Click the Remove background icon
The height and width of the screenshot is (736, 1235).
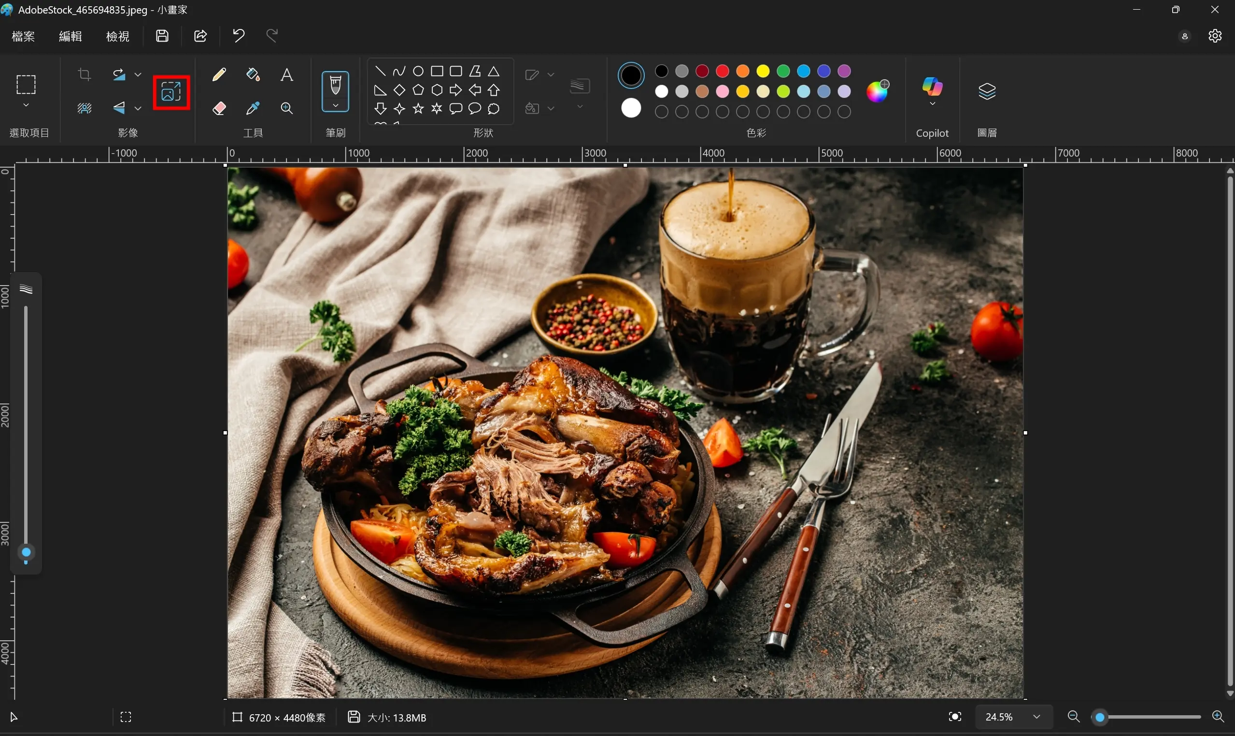pos(85,108)
